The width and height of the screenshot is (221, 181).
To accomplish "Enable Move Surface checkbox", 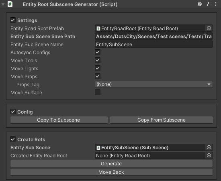I will pos(98,92).
